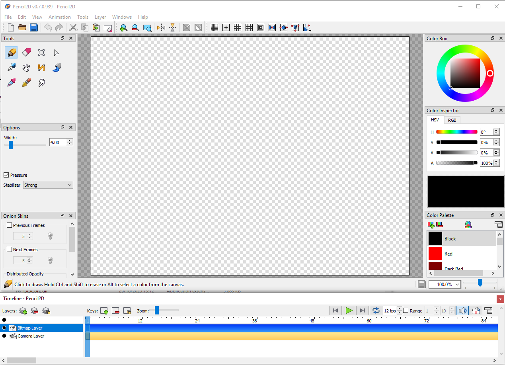Choose the Bucket fill tool
The image size is (505, 365).
point(57,68)
